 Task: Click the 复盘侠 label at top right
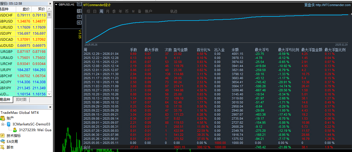point(309,5)
